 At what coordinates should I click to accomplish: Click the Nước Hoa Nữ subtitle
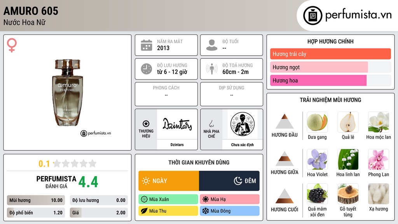point(24,22)
